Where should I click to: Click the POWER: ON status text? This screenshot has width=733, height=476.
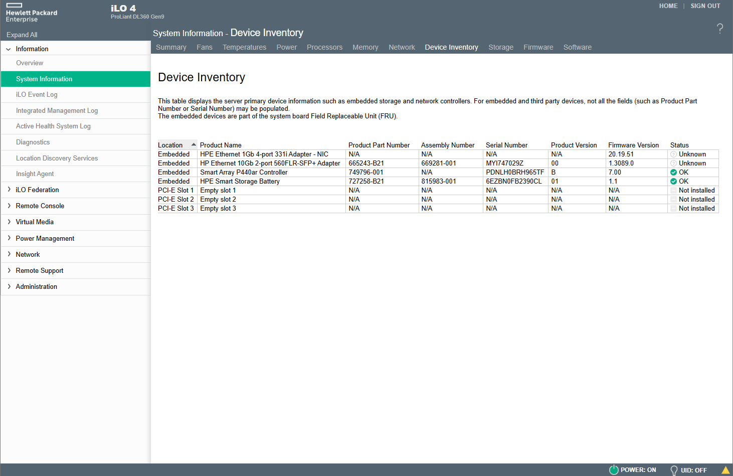coord(638,470)
